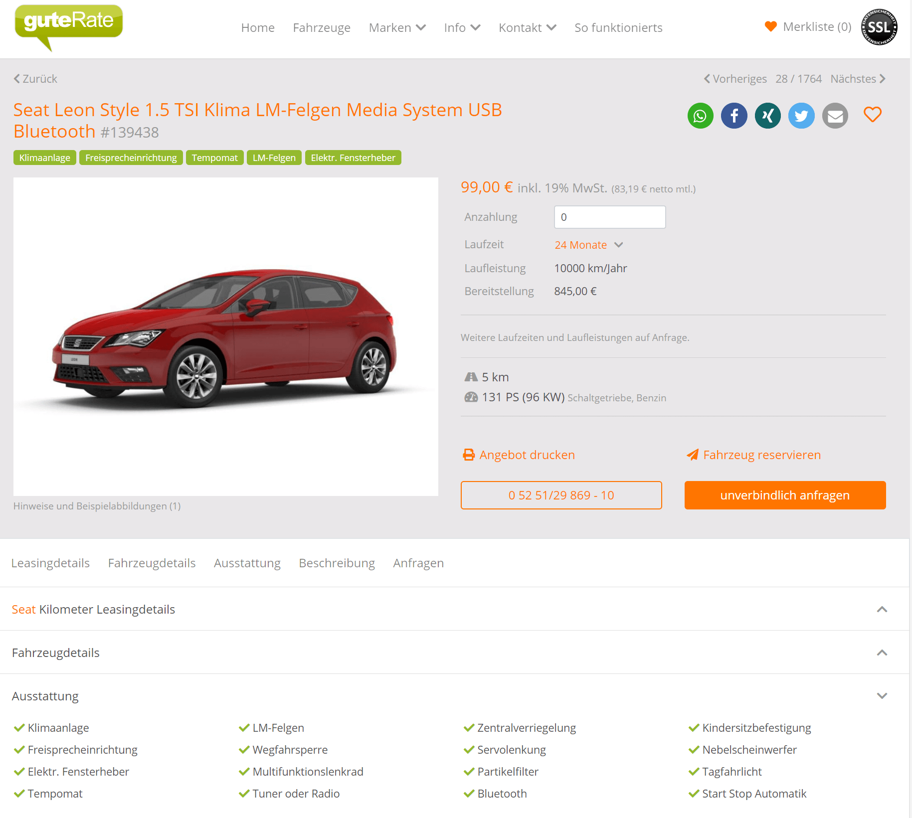Click Angebot drucken link
Viewport: 912px width, 818px height.
point(527,455)
